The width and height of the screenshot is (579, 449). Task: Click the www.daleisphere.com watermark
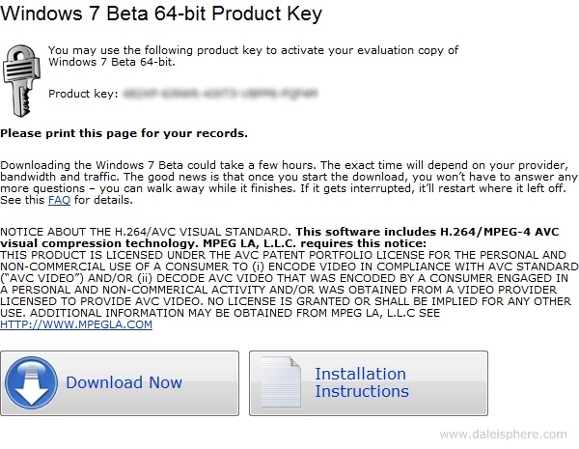(x=503, y=435)
